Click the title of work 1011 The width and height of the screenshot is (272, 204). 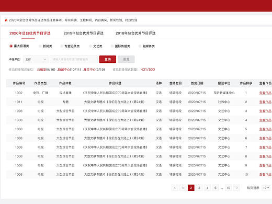pyautogui.click(x=115, y=102)
